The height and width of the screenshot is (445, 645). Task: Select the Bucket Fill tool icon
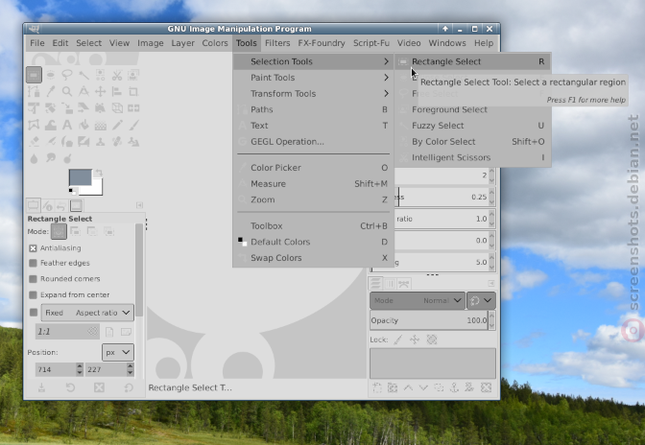click(x=84, y=125)
